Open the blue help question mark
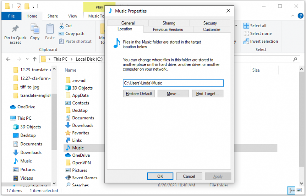This screenshot has width=306, height=196. point(300,16)
